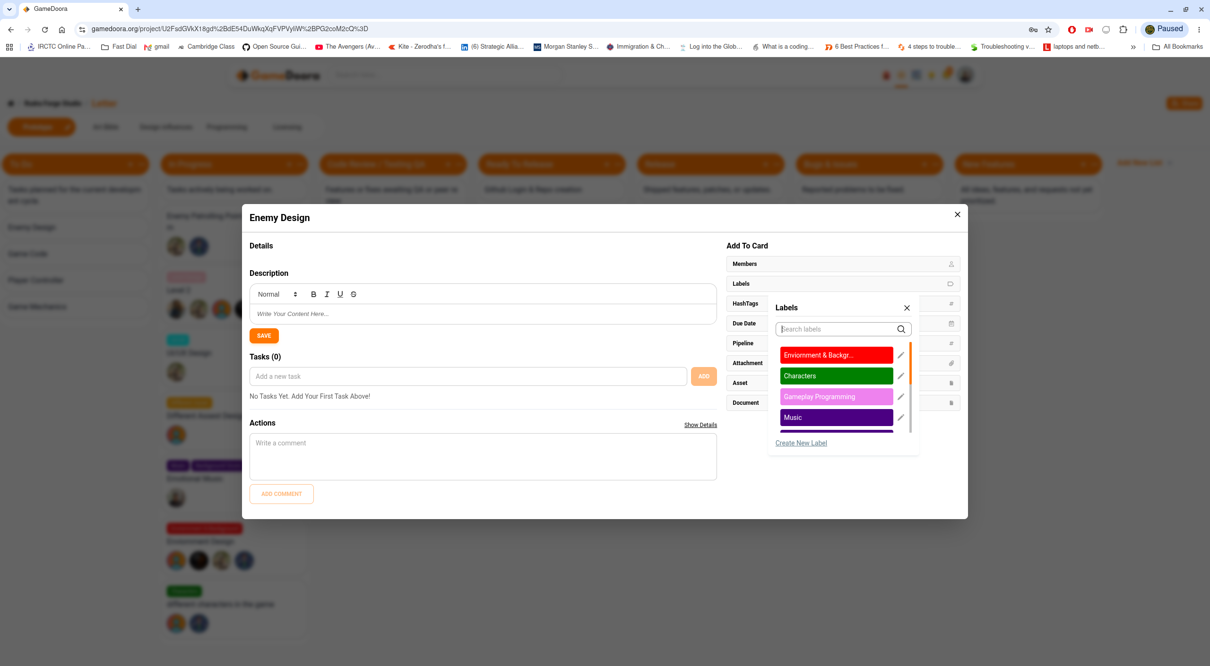Open the Open Source Gui... bookmark
The width and height of the screenshot is (1210, 666).
pos(274,47)
